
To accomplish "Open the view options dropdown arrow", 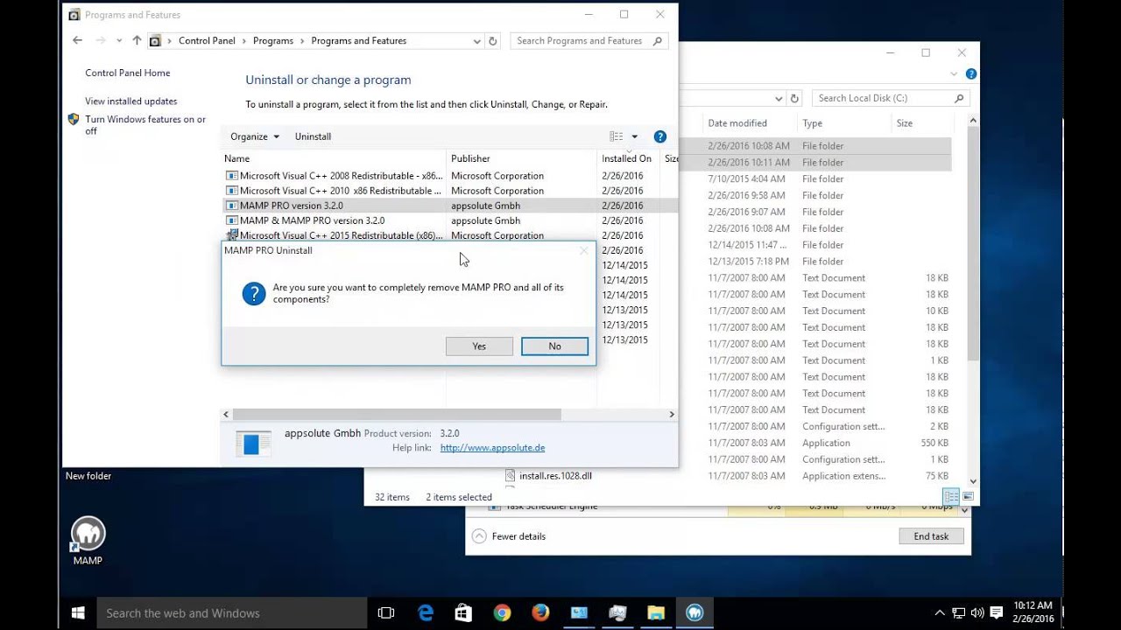I will coord(635,136).
